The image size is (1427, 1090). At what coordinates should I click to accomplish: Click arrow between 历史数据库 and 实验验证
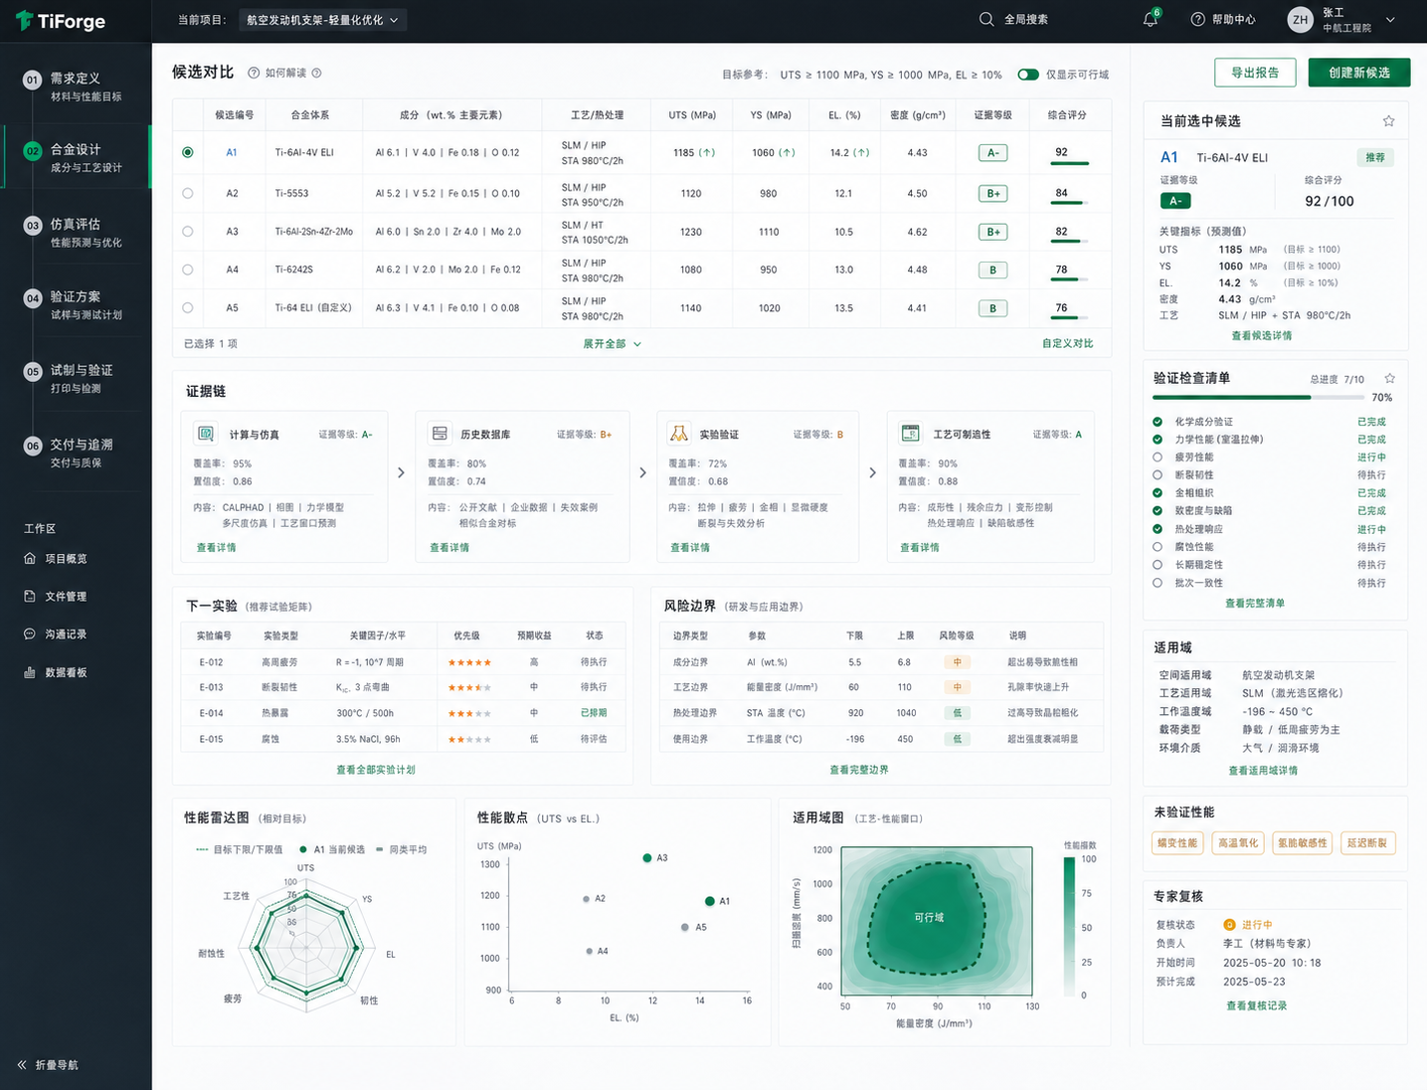642,472
